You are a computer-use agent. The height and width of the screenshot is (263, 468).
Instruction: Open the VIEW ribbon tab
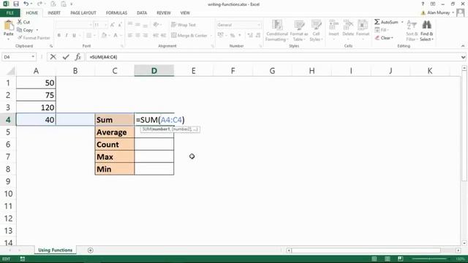pos(185,13)
